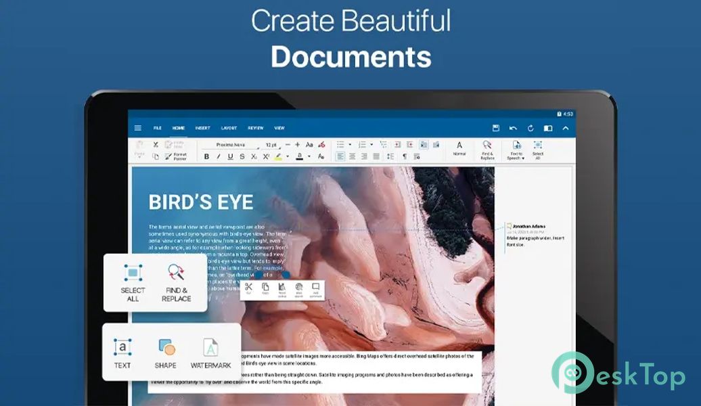Open the 12 pt font size dropdown

click(x=271, y=145)
